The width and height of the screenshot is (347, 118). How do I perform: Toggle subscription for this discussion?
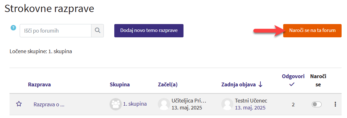coord(317,104)
